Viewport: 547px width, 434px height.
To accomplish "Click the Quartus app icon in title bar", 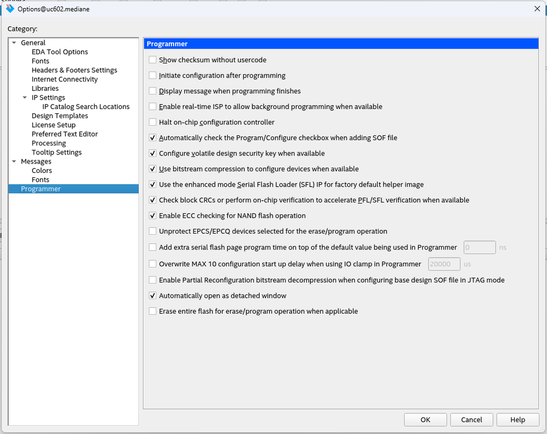I will tap(10, 9).
